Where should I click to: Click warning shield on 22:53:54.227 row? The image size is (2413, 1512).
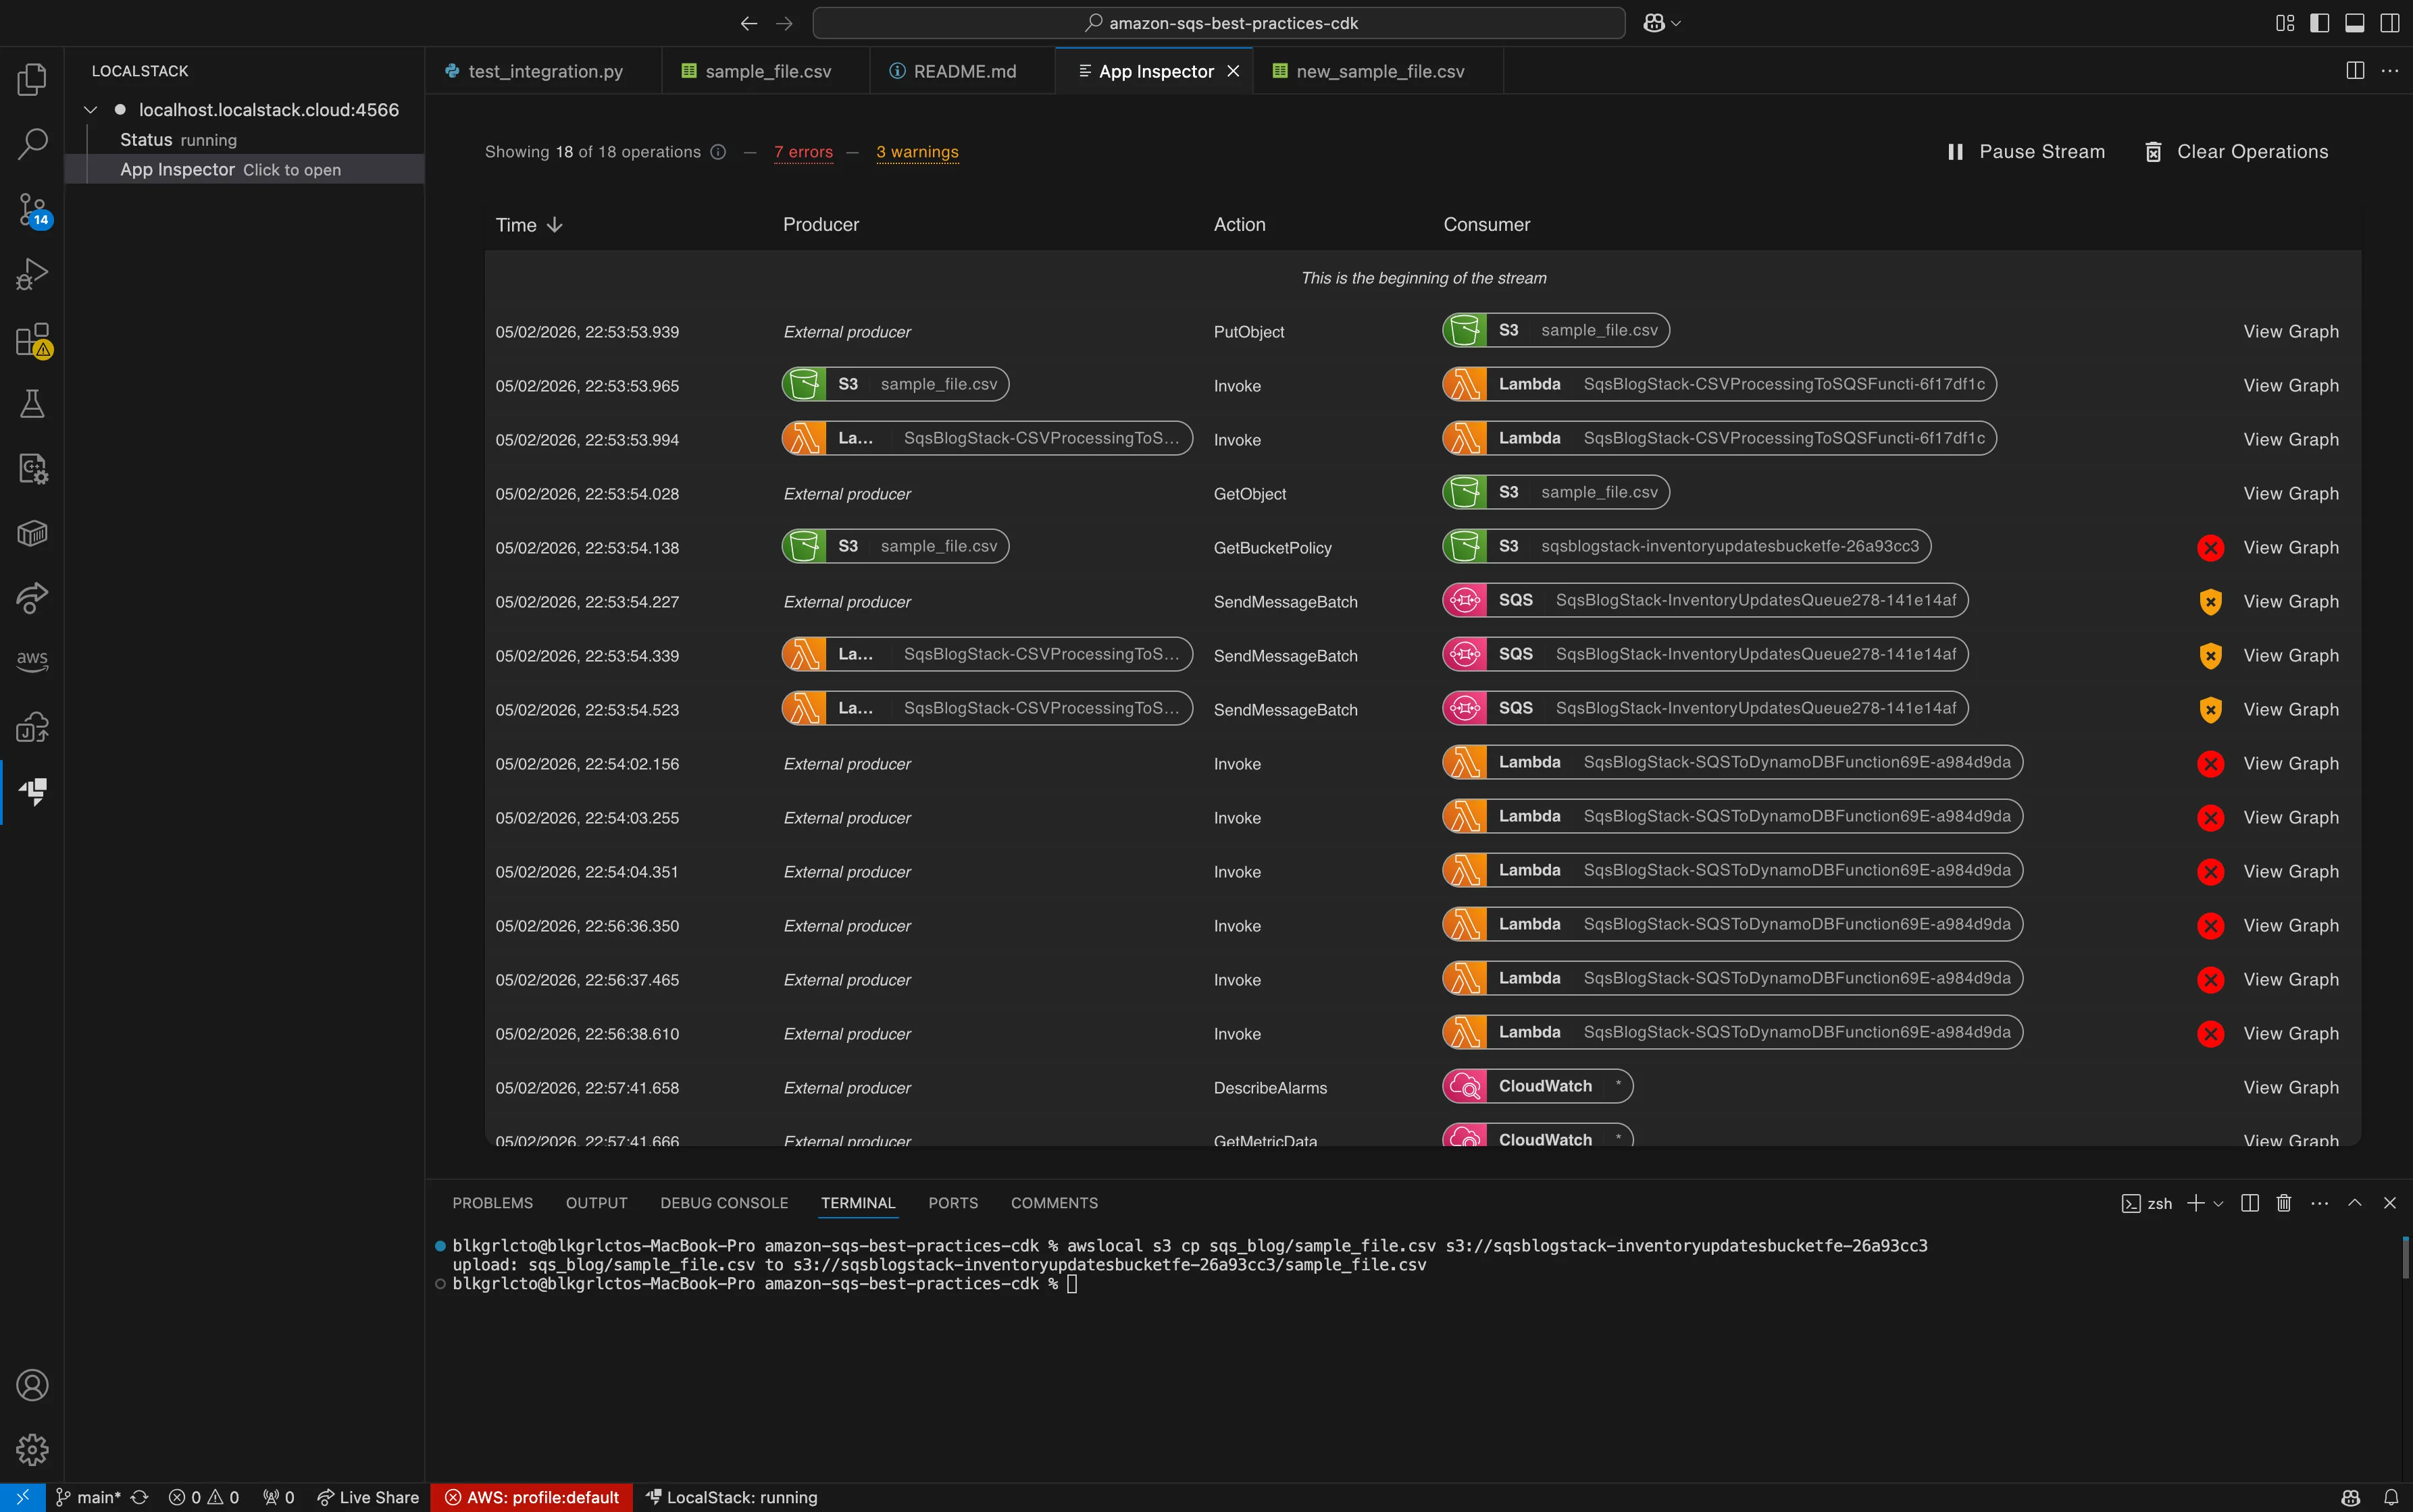2211,602
